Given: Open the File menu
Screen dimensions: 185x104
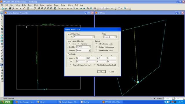Looking at the screenshot, I should tap(2, 5).
